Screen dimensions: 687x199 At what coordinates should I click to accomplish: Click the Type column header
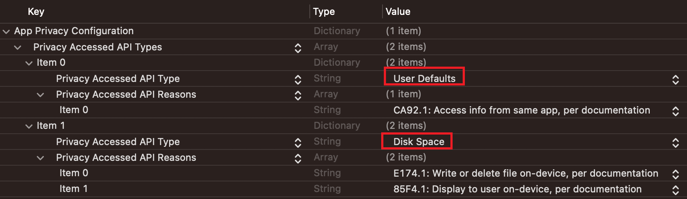(x=324, y=11)
